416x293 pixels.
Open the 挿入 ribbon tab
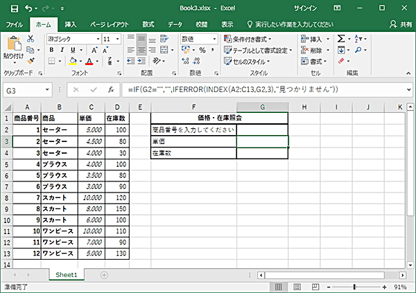(70, 24)
